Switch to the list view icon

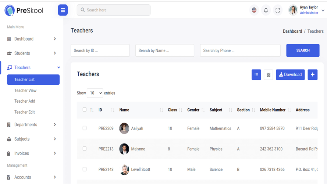[x=256, y=75]
